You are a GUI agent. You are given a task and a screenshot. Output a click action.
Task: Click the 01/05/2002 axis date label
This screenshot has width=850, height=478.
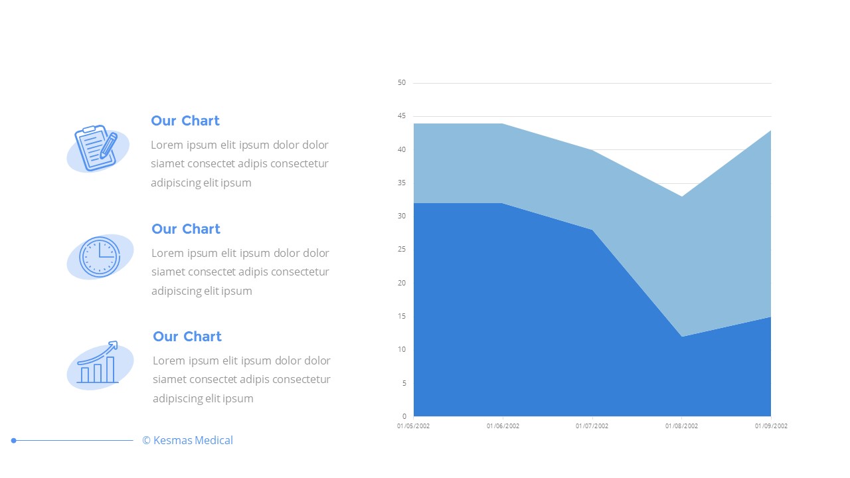pyautogui.click(x=414, y=426)
